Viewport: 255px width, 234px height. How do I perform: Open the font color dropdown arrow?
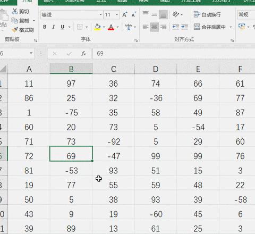click(117, 27)
